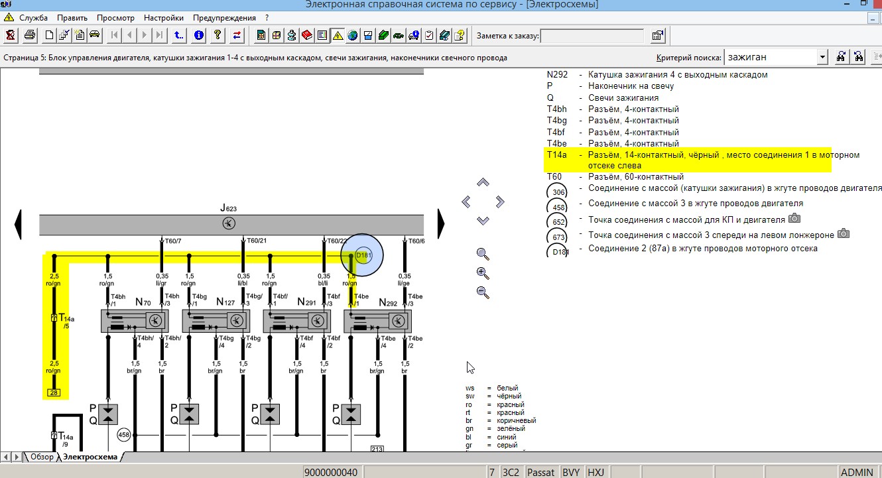Click the globe icon in the toolbar
The height and width of the screenshot is (478, 882).
(x=352, y=35)
